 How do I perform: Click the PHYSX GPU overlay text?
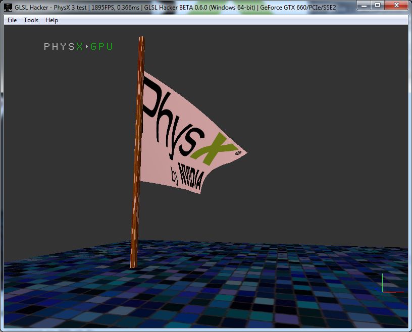pos(78,46)
